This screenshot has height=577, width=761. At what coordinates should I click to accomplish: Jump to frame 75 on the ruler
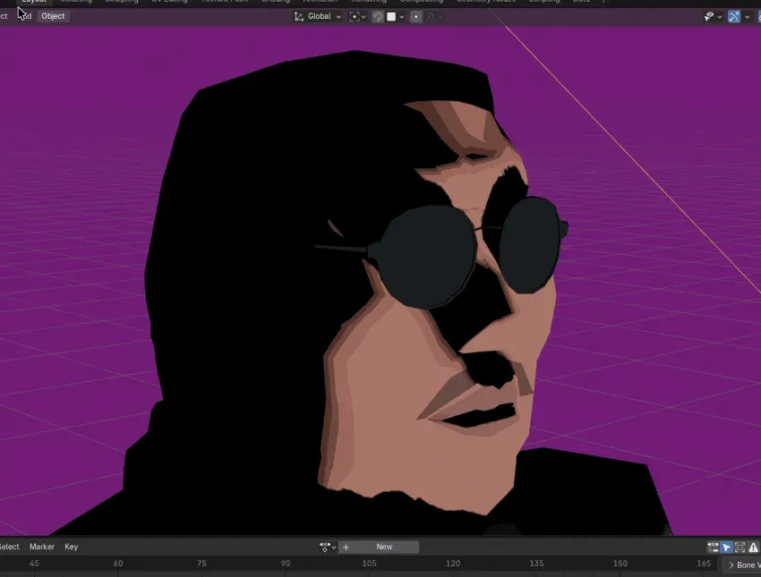(x=201, y=564)
